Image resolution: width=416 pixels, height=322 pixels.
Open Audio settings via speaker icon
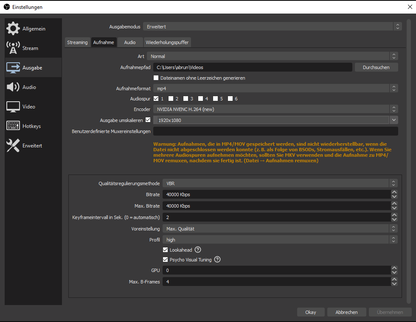tap(13, 87)
